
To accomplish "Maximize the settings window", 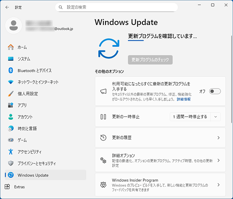I will [x=213, y=5].
